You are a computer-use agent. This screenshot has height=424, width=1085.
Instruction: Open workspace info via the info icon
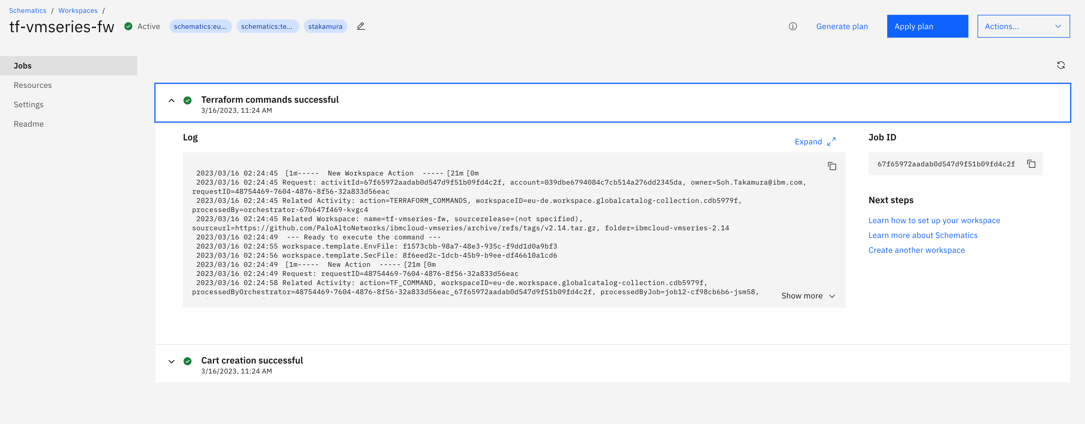(x=792, y=26)
